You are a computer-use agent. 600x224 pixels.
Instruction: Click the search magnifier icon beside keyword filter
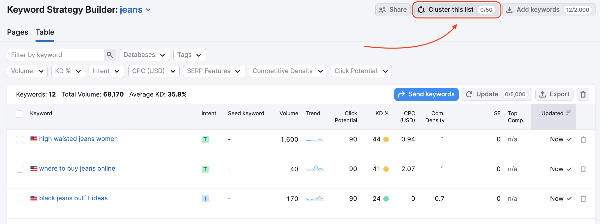coord(110,55)
